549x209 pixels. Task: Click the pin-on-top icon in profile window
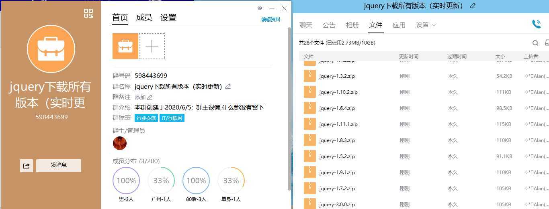pos(260,8)
